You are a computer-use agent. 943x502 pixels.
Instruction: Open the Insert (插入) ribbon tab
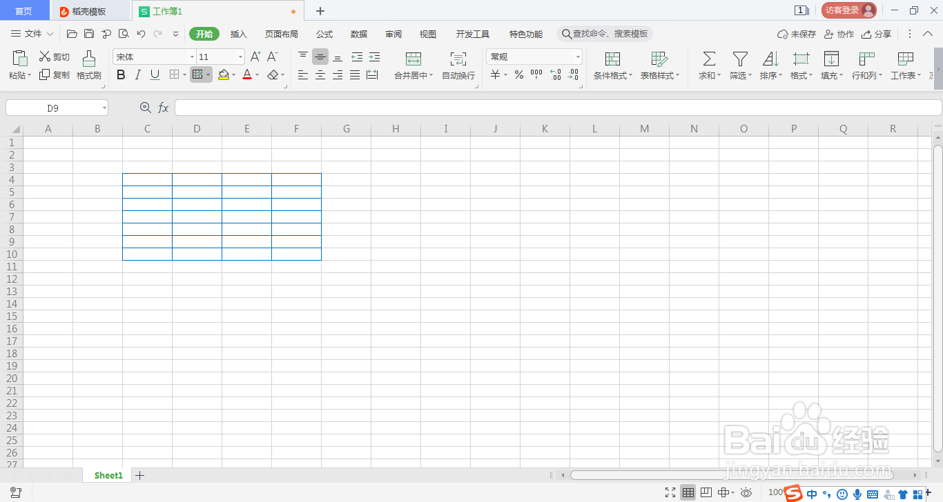238,34
